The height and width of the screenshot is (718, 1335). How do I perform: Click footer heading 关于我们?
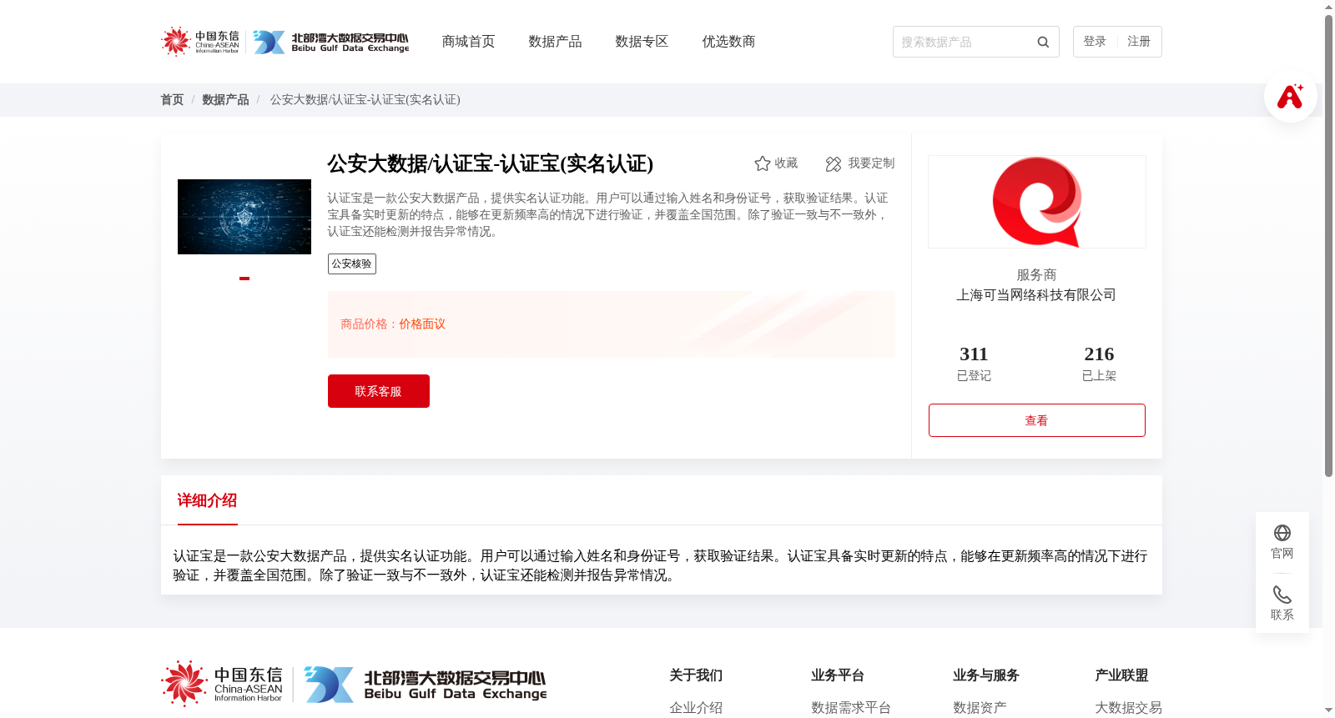696,675
